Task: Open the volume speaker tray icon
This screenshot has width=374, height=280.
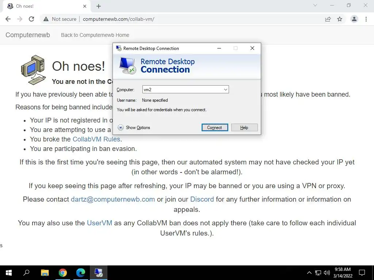Action: coord(327,273)
